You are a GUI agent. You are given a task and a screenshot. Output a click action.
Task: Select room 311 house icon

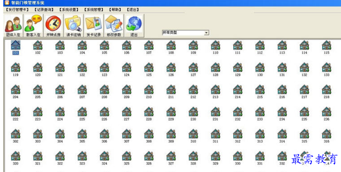point(216,134)
